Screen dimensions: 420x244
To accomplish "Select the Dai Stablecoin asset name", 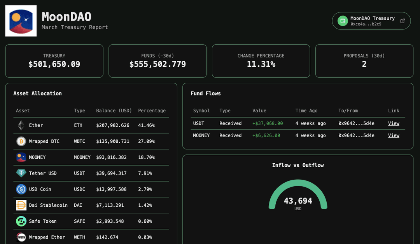I will tap(48, 205).
